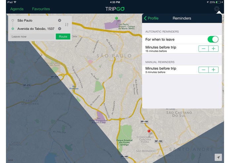This screenshot has width=230, height=163.
Task: Tap the 4:33 PM clock
Action: [x=115, y=2]
